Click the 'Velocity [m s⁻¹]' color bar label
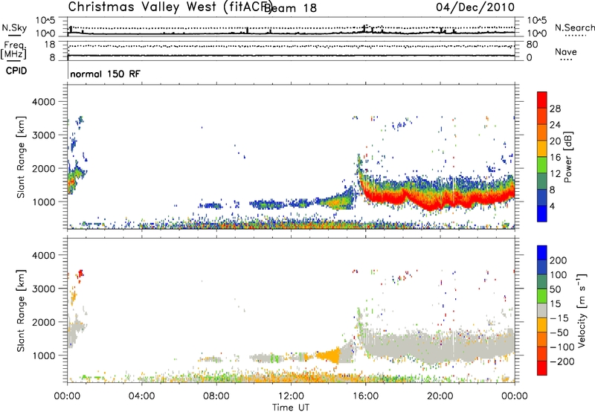 point(581,311)
